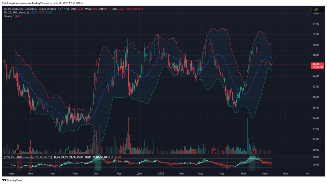Click the 32,00 price axis label
The width and height of the screenshot is (327, 184).
316,34
